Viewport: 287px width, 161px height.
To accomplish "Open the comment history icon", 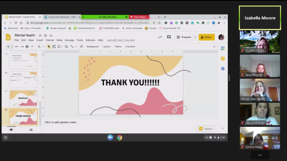I will pyautogui.click(x=169, y=37).
